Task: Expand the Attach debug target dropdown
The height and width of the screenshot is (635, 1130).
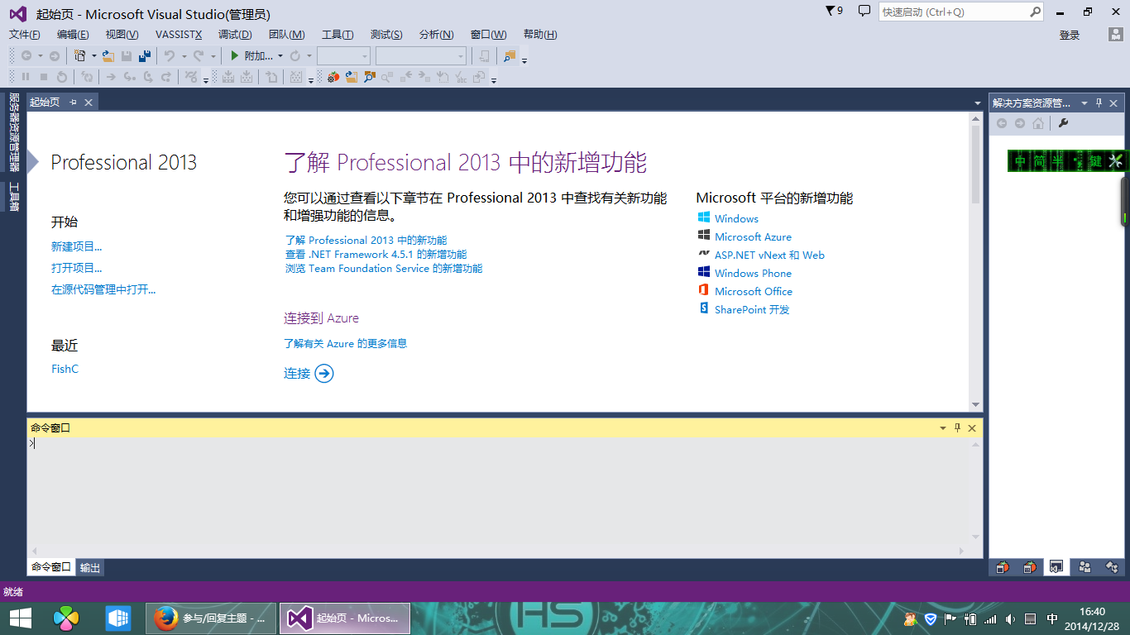Action: coord(280,56)
